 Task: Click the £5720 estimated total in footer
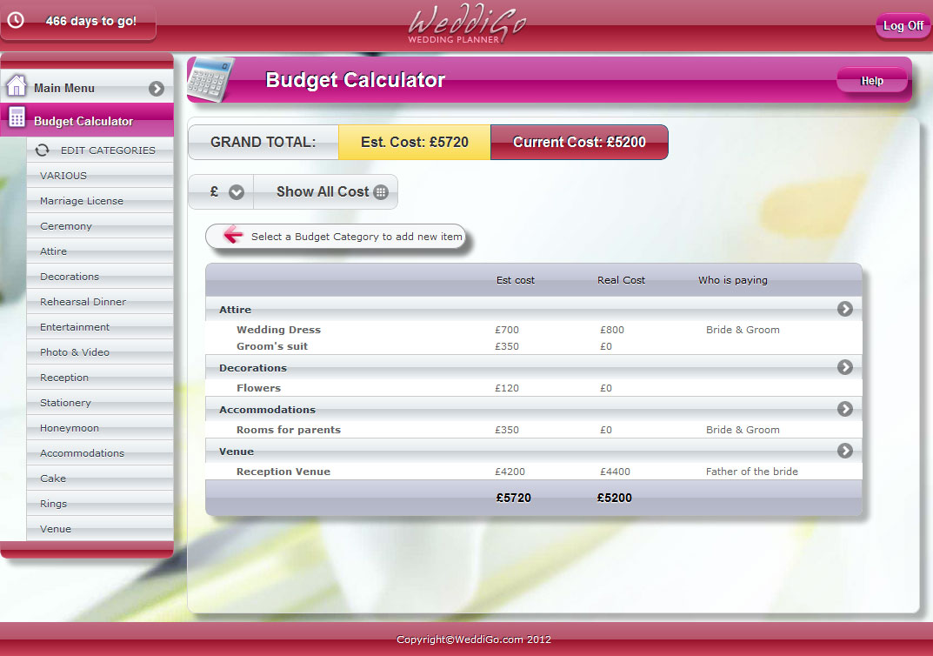[x=514, y=498]
